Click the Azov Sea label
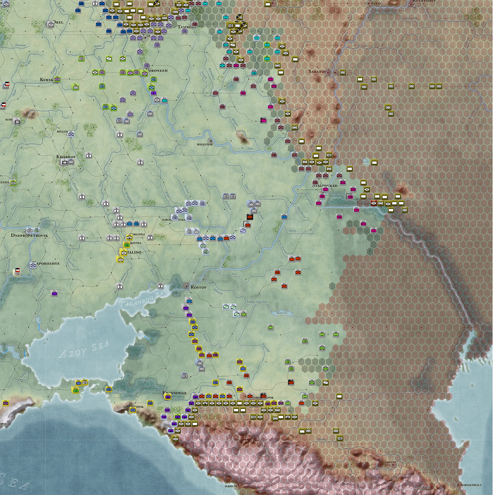Viewport: 495px width, 495px height. (85, 349)
